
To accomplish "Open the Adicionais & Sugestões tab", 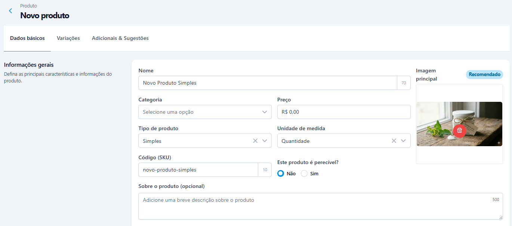I will (120, 38).
